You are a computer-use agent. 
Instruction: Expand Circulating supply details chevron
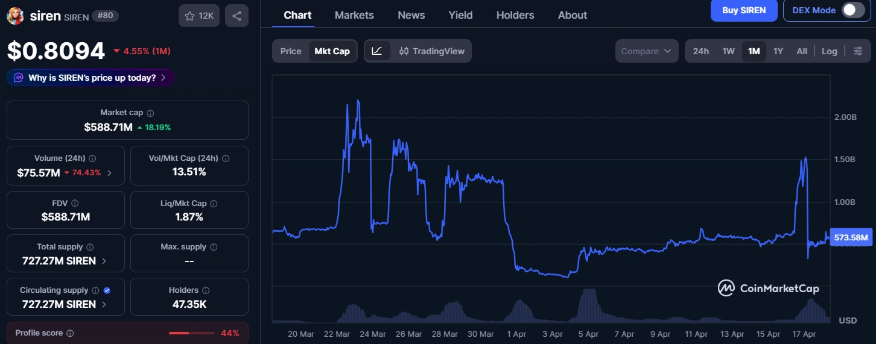click(104, 304)
